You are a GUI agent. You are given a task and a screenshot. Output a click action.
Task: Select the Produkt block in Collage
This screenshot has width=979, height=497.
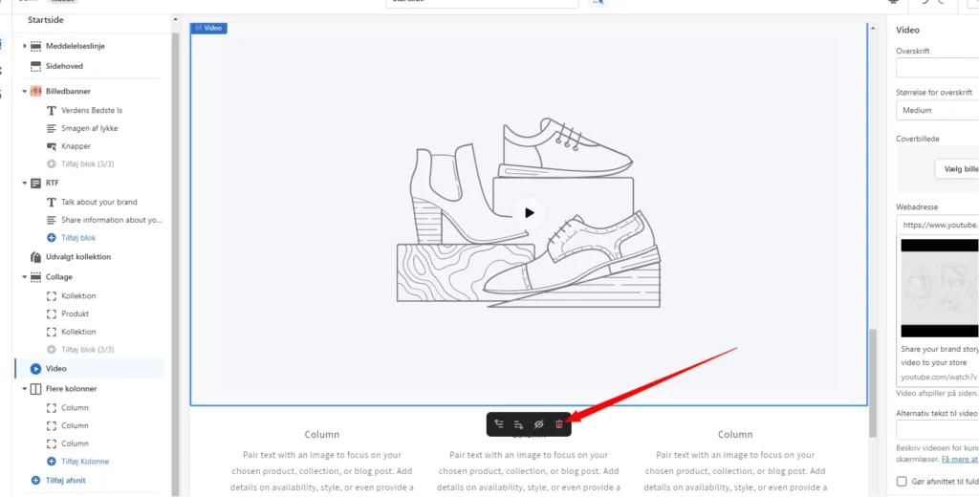click(x=75, y=313)
